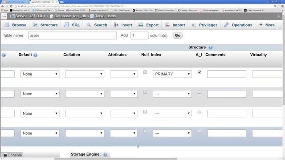Screen dimensions: 285x160
Task: Open Attributes dropdown in fourth row
Action: [124, 133]
